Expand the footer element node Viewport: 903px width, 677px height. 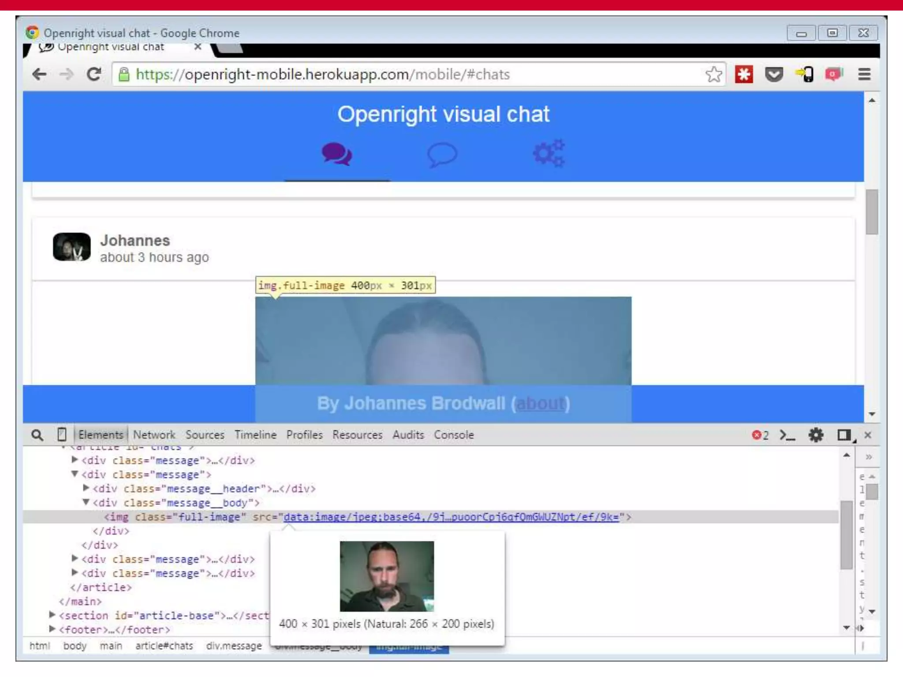point(52,629)
